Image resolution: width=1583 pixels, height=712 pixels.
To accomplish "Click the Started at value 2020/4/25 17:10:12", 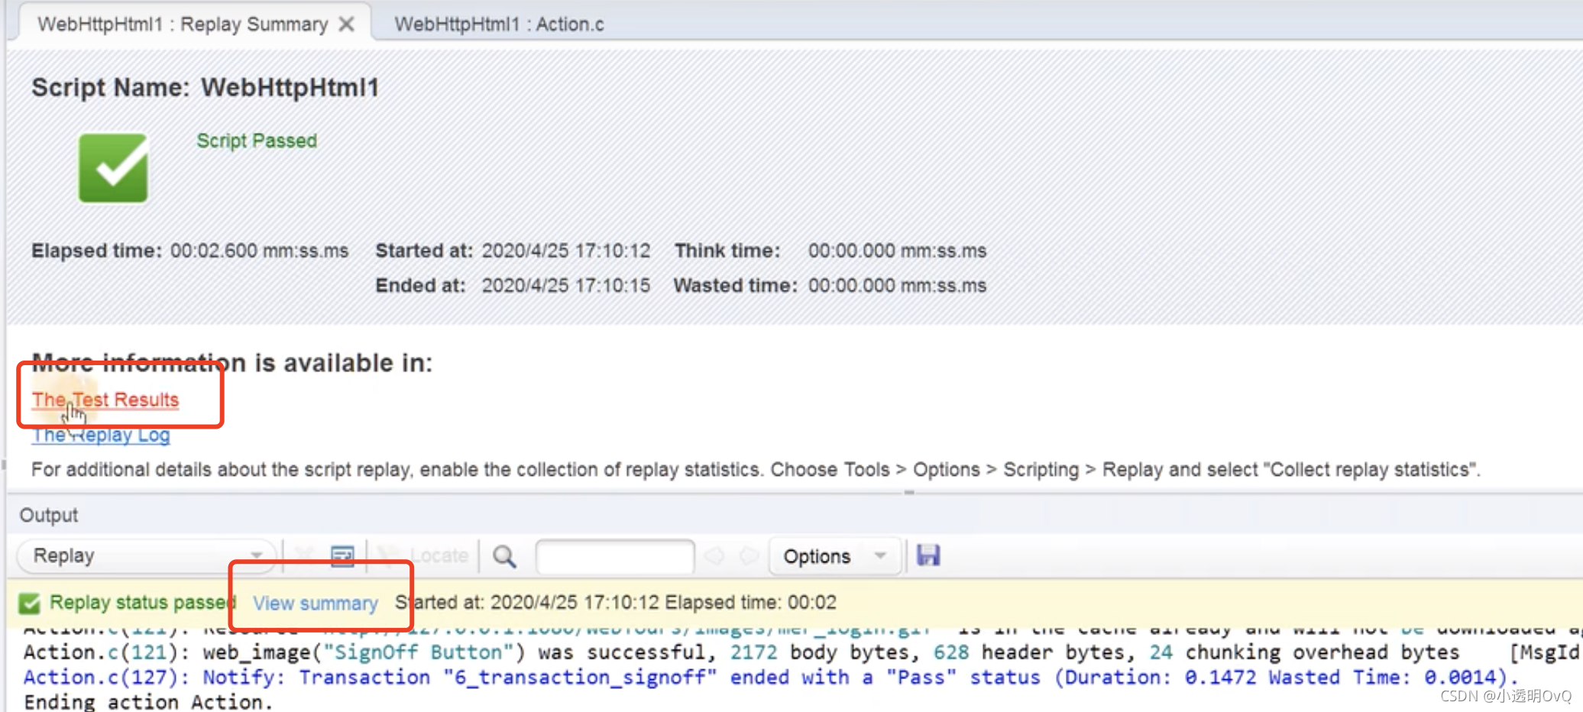I will coord(566,251).
